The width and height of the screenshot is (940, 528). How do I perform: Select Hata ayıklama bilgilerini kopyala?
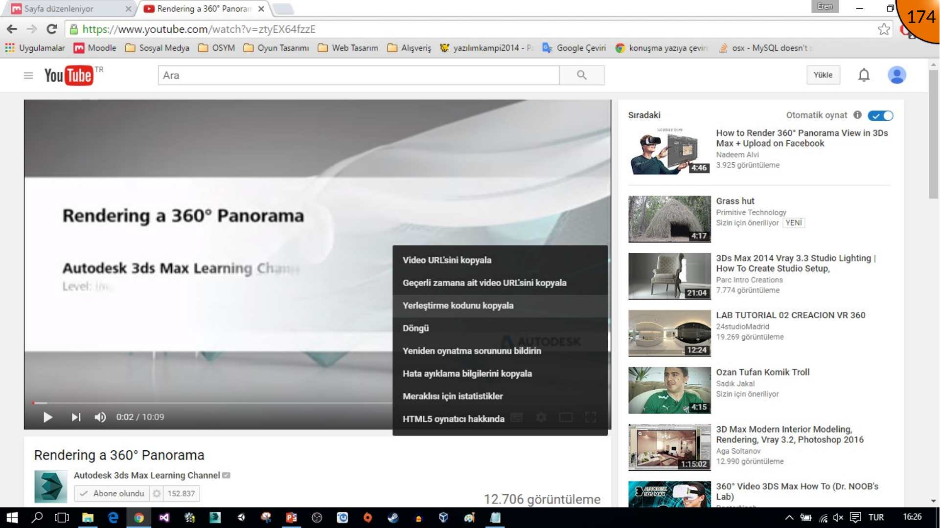500,374
